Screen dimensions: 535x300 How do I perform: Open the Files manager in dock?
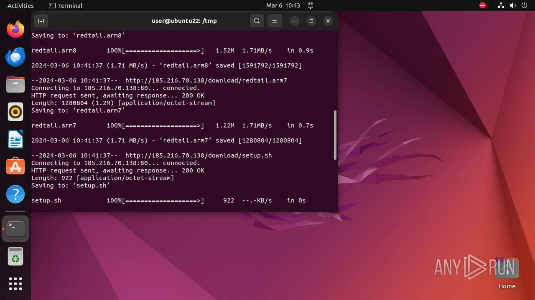pyautogui.click(x=15, y=84)
